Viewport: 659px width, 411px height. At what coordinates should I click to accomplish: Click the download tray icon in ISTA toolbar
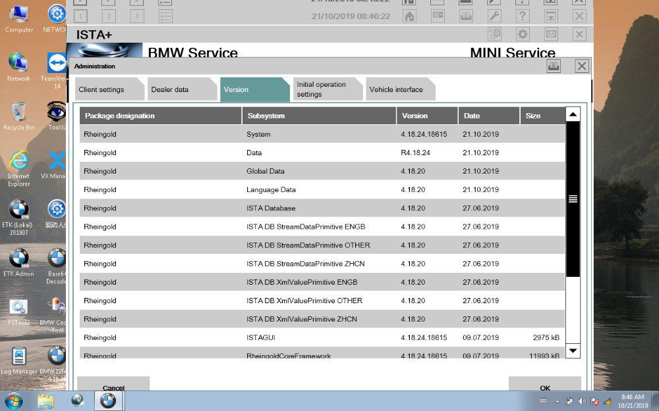551,16
